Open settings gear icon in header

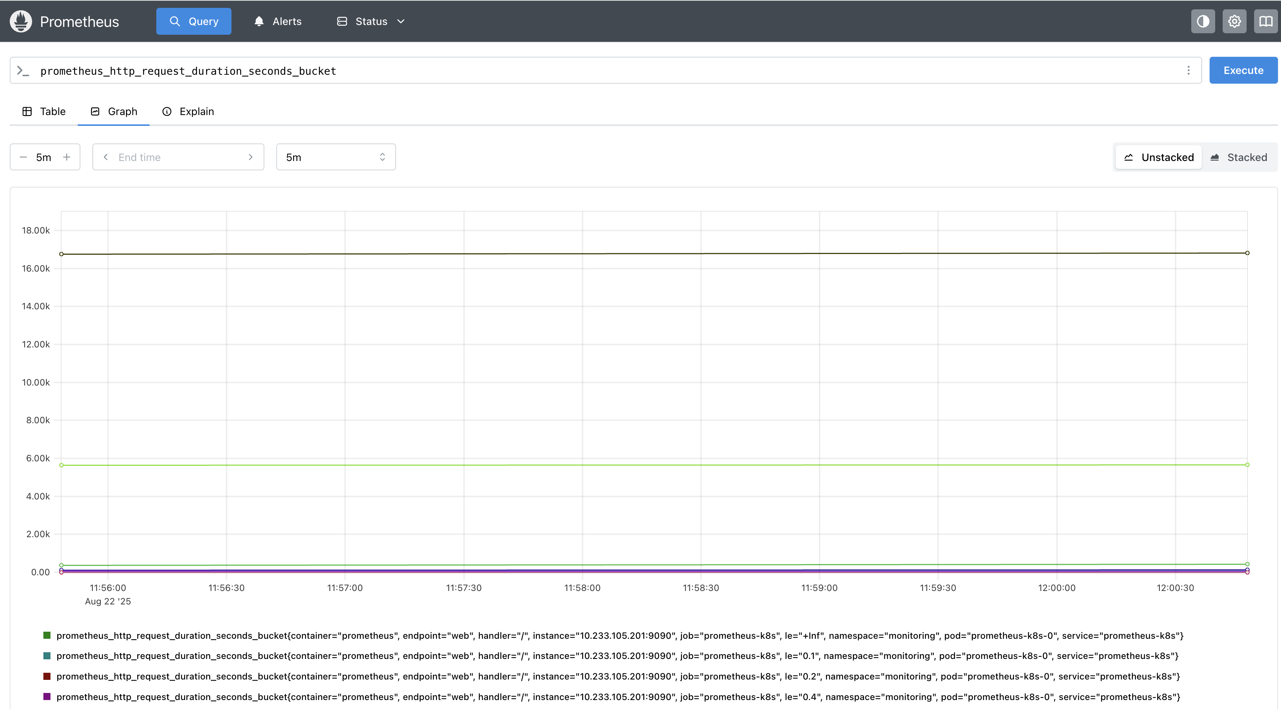click(x=1234, y=21)
